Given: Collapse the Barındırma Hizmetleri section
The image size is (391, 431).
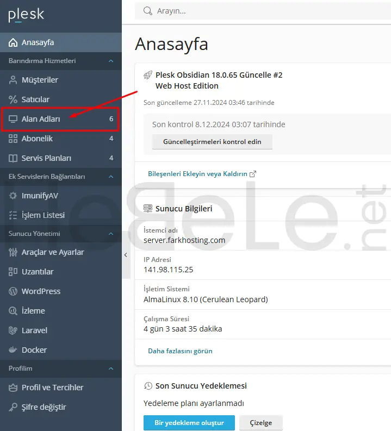Looking at the screenshot, I should [x=111, y=61].
